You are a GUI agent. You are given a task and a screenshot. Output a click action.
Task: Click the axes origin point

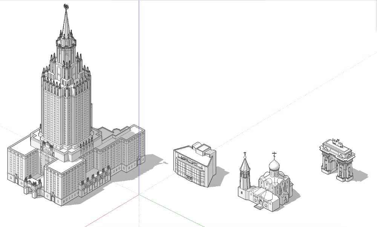tap(139, 195)
